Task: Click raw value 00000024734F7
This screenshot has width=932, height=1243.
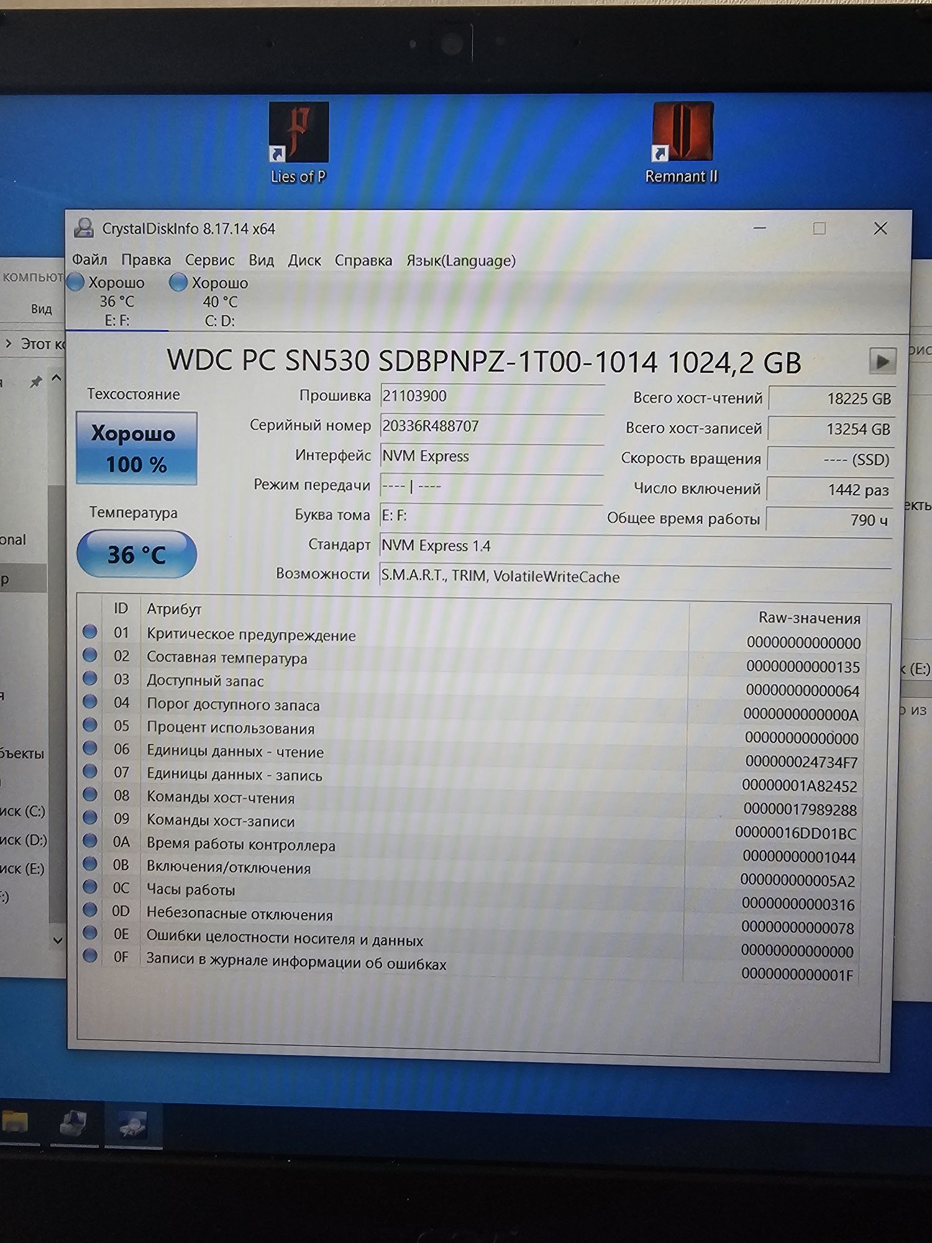Action: [x=802, y=762]
